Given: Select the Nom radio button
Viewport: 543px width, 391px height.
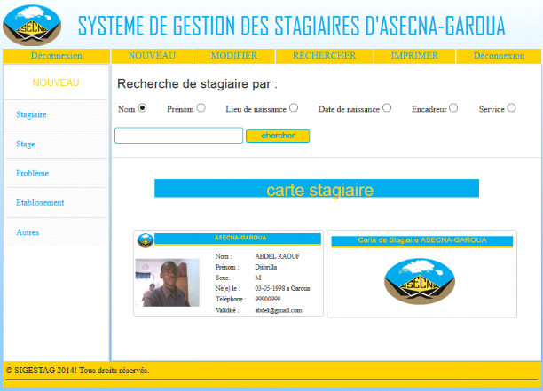Looking at the screenshot, I should point(142,108).
